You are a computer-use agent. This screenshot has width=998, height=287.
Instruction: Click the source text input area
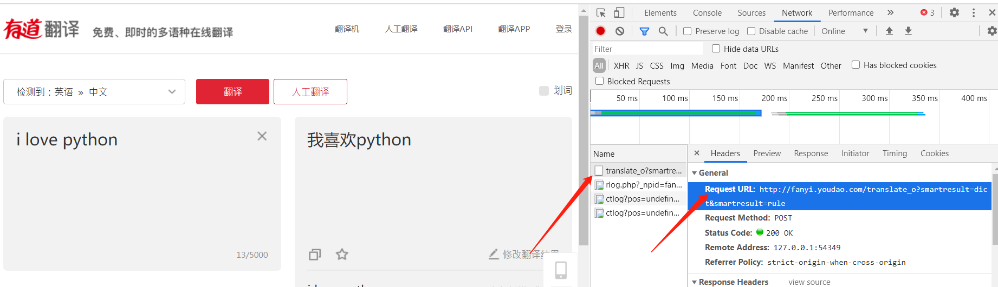(142, 193)
